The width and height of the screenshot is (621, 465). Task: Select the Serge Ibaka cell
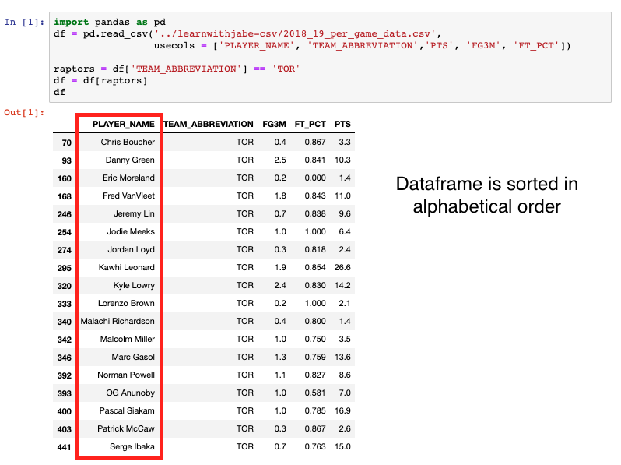pyautogui.click(x=132, y=446)
